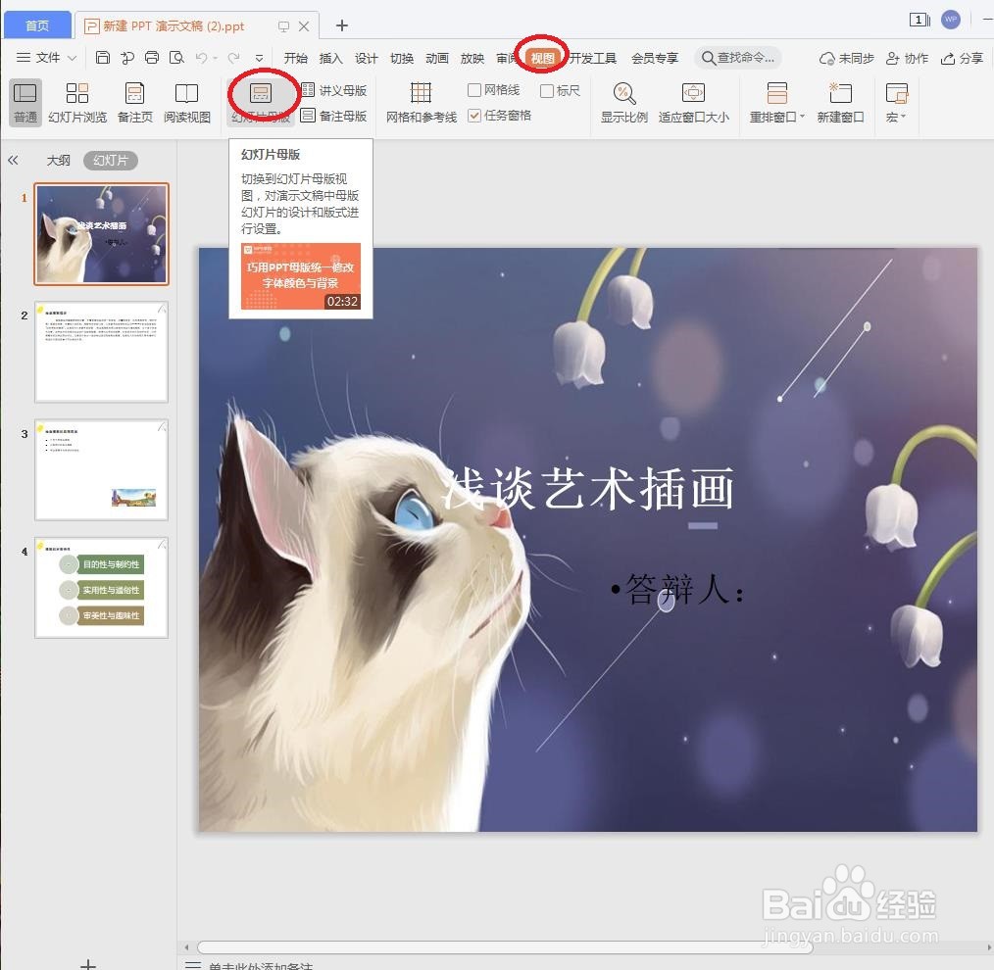
Task: Click the horizontal scrollbar below the slide
Action: (x=504, y=947)
